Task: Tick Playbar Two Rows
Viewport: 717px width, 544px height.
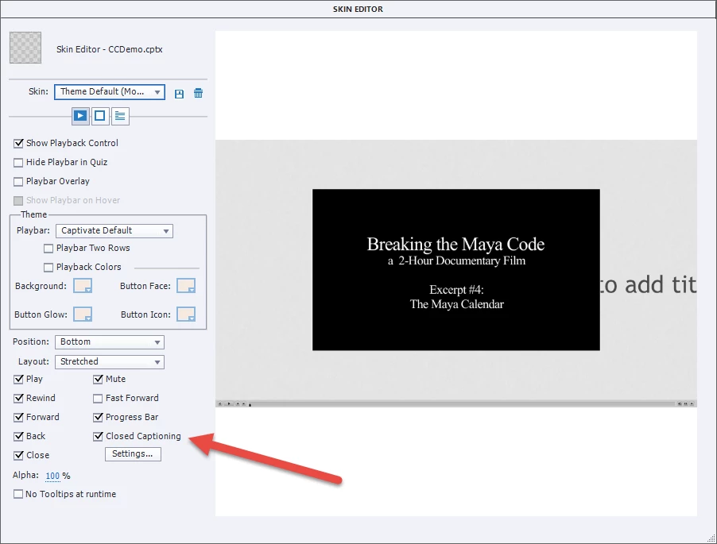Action: [x=48, y=249]
